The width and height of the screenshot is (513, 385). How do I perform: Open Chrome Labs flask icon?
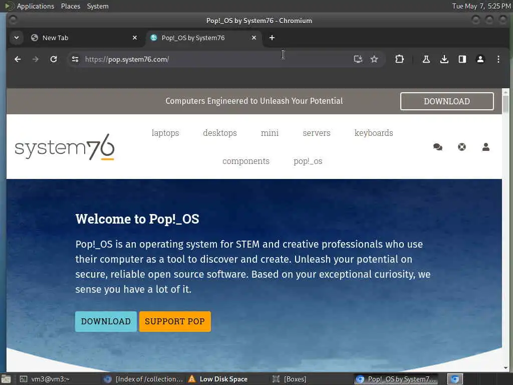[x=426, y=59]
